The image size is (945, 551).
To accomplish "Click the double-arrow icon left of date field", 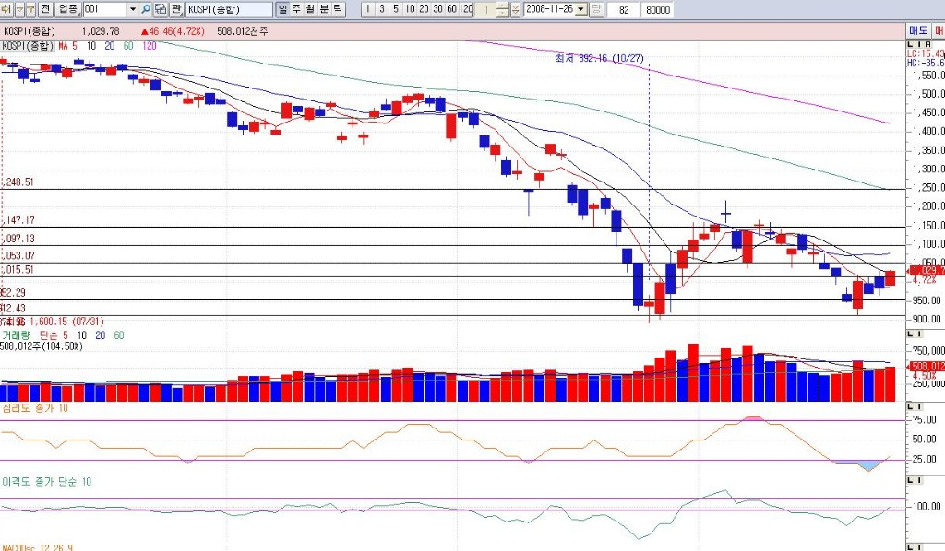I will coord(517,9).
